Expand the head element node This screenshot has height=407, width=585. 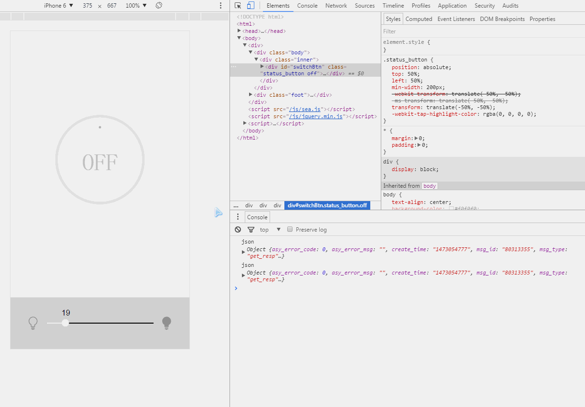click(x=239, y=31)
